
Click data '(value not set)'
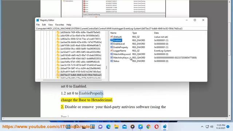[x=161, y=37]
